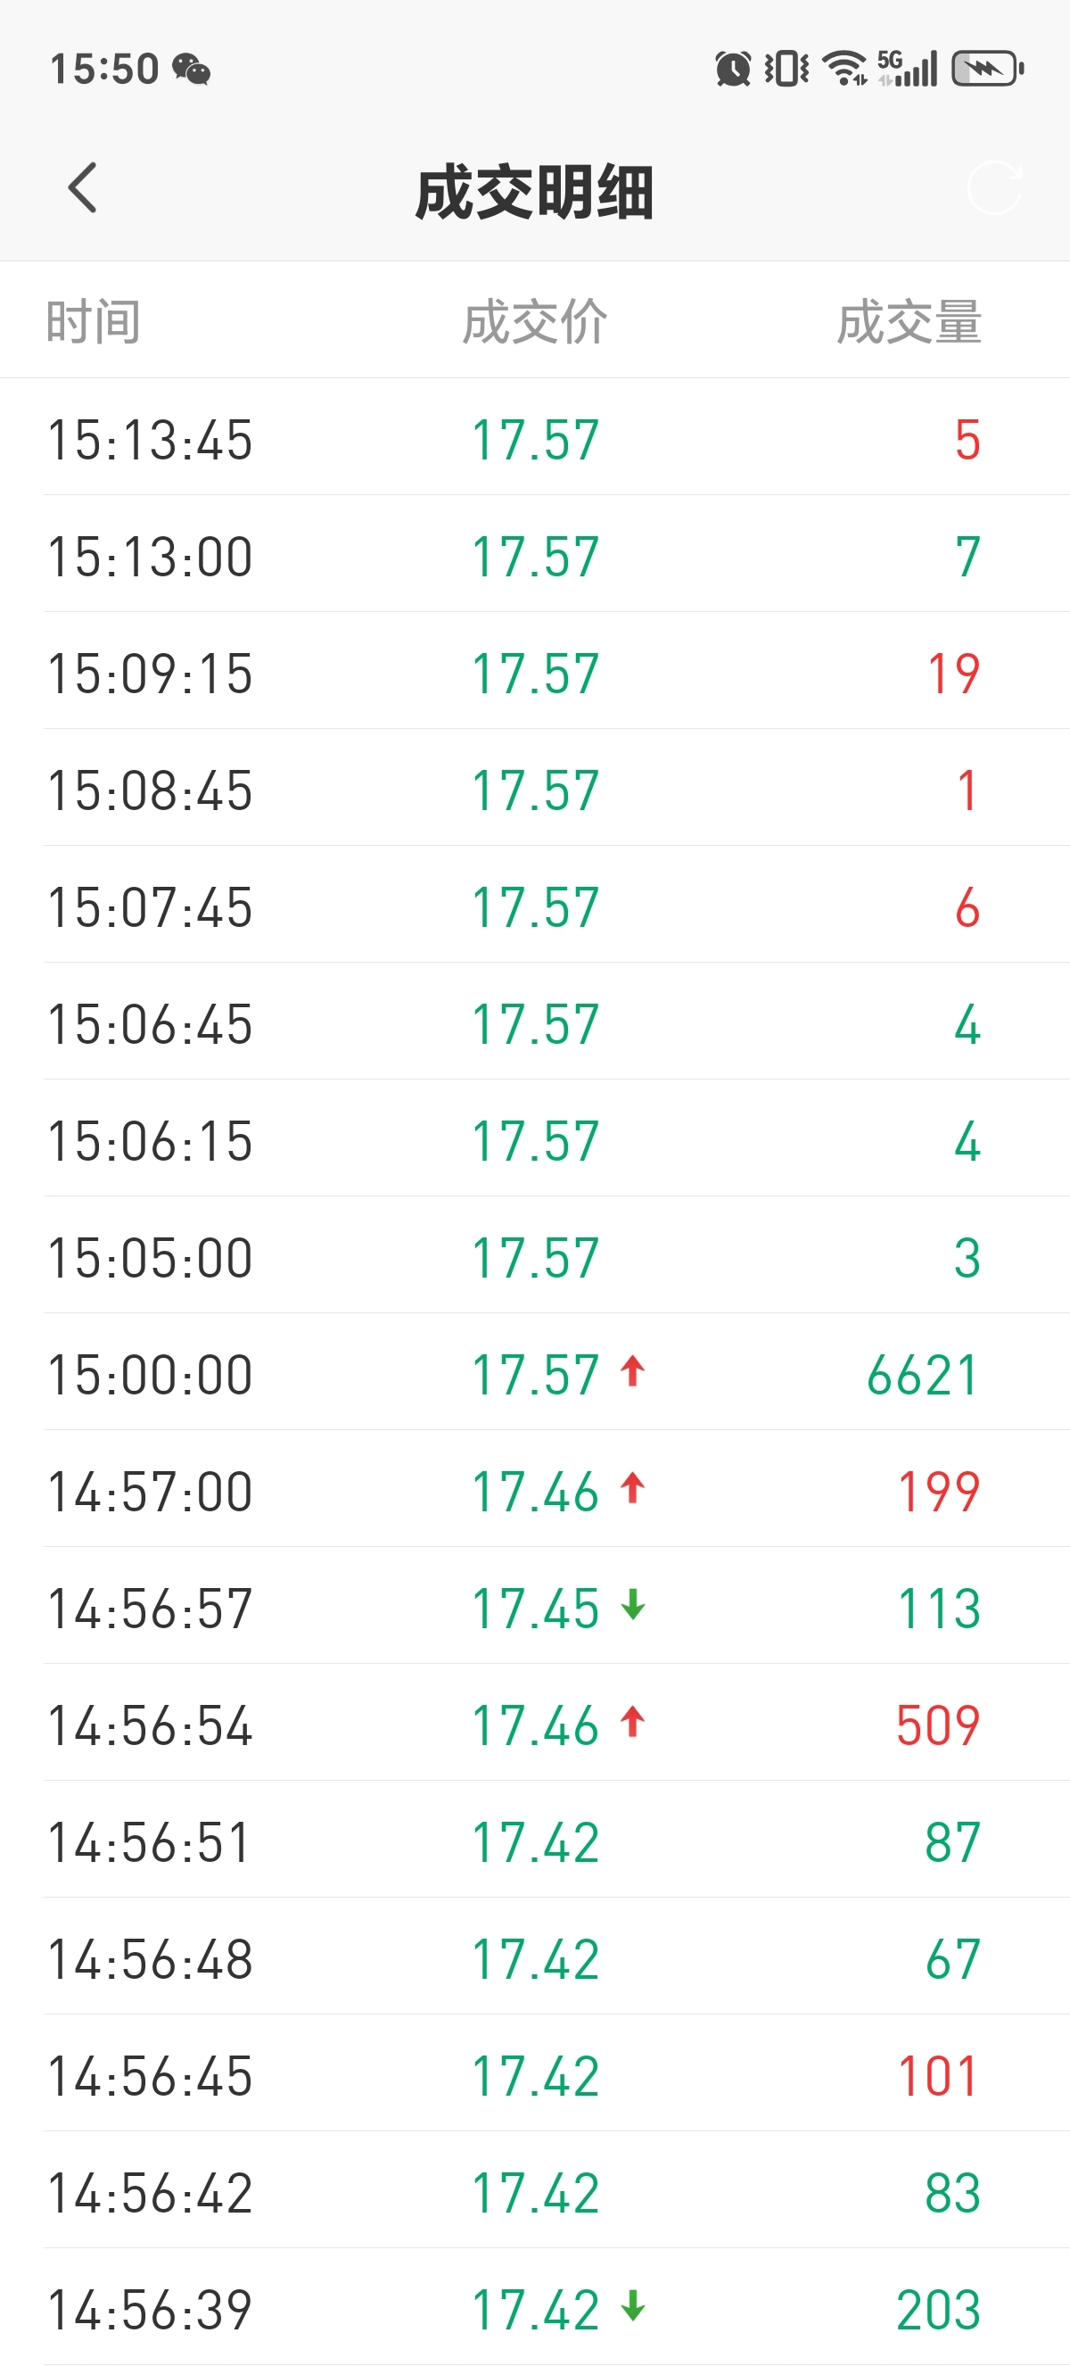The image size is (1070, 2366).
Task: Select the 6621 volume entry
Action: [923, 1375]
